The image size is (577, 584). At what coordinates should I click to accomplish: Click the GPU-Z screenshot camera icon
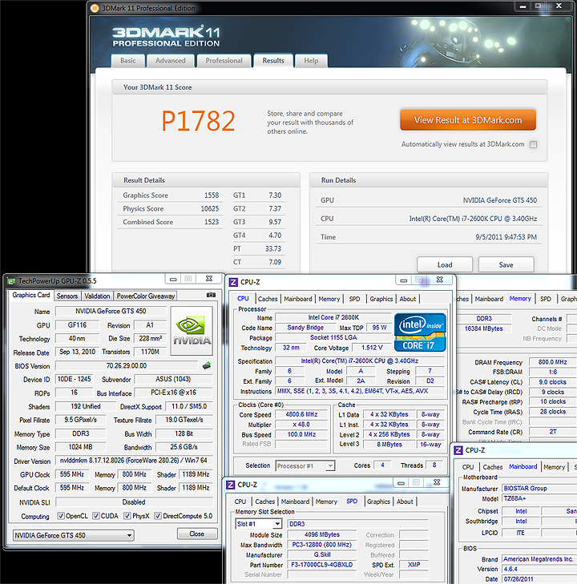(x=211, y=295)
